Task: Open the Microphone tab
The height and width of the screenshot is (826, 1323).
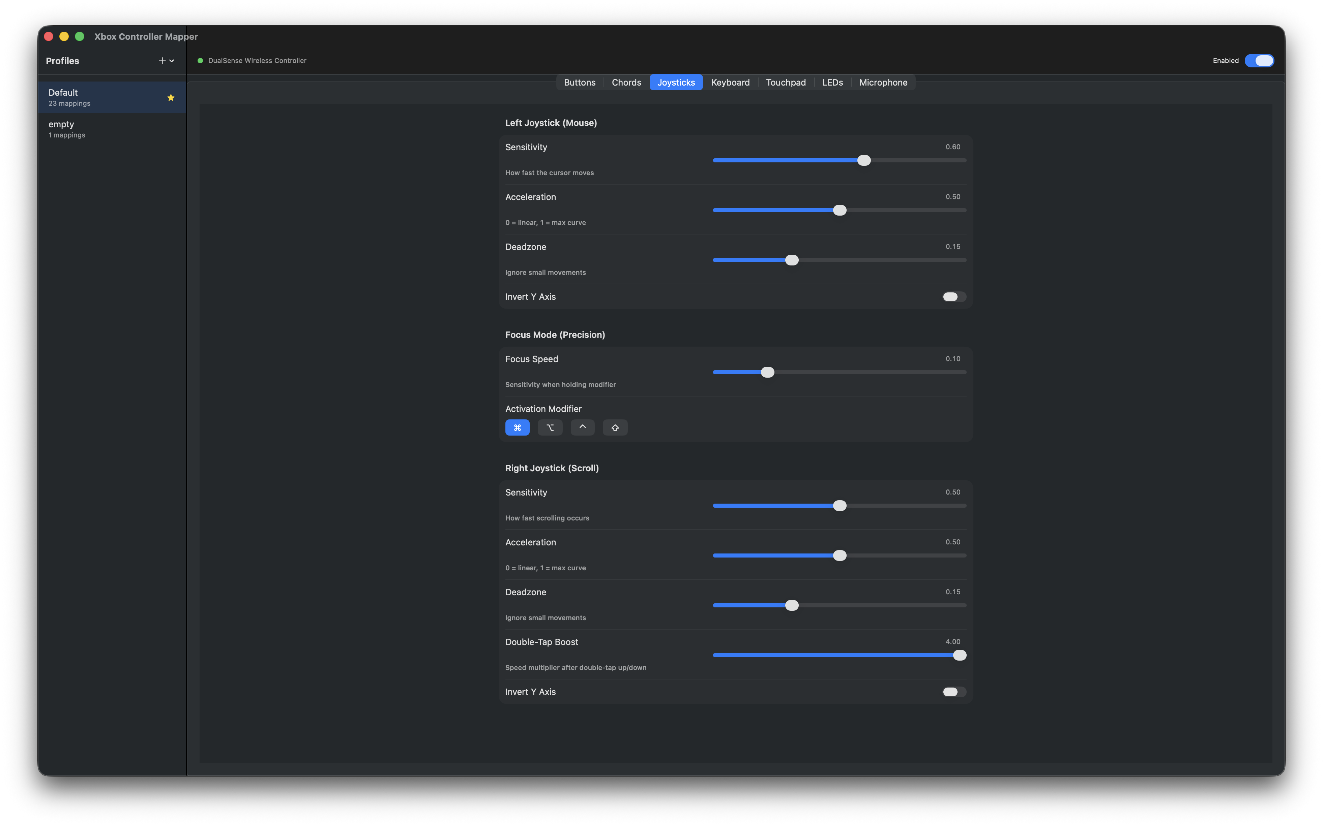Action: [x=883, y=82]
